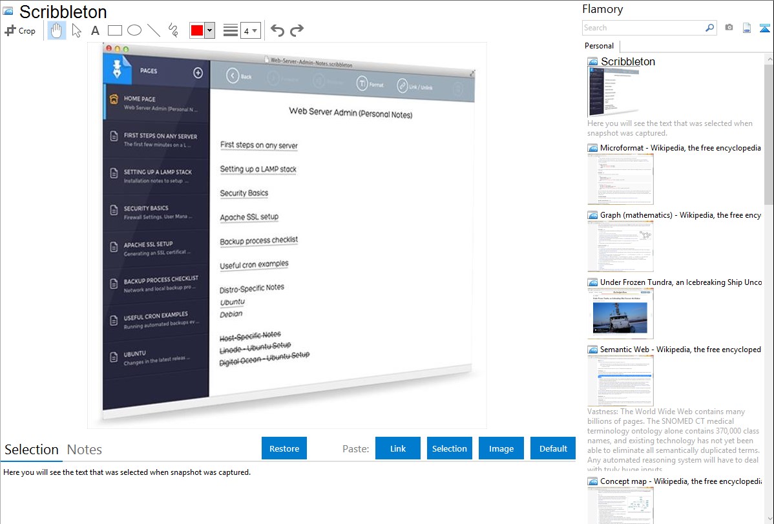
Task: Click the Link / Unlink icon in screenshot
Action: click(403, 86)
